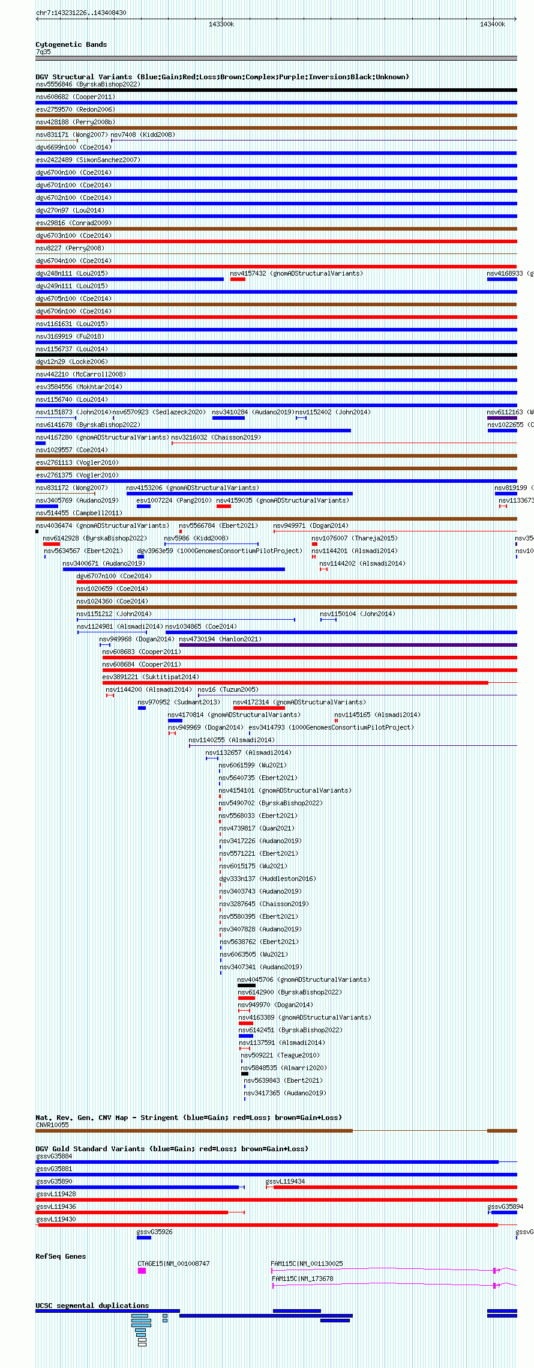Open CTAGE15|NM_001008747 gene
Viewport: 534px width, 1368px height.
(142, 1271)
